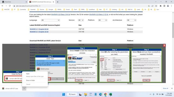The height and width of the screenshot is (97, 174).
Task: Open the Ads bookmark folder
Action: (99, 9)
